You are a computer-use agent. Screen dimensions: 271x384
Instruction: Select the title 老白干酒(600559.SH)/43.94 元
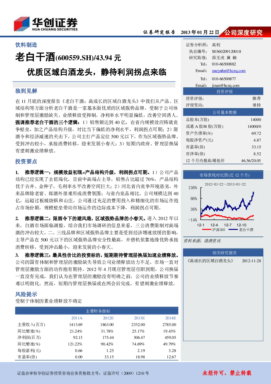(x=68, y=57)
